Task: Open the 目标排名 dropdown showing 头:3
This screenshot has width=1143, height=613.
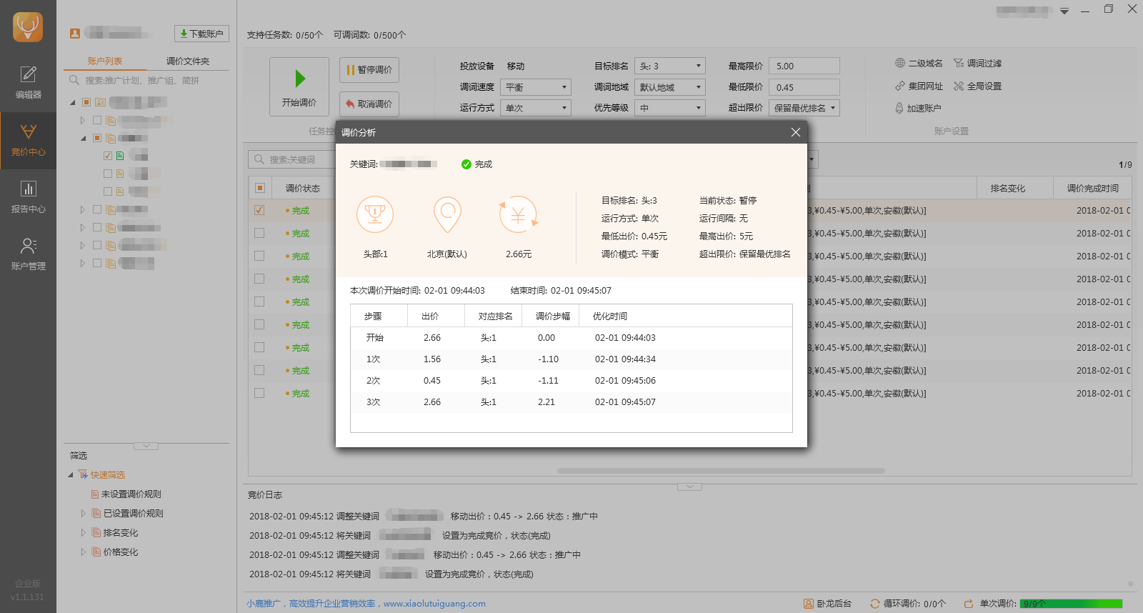Action: pos(670,66)
